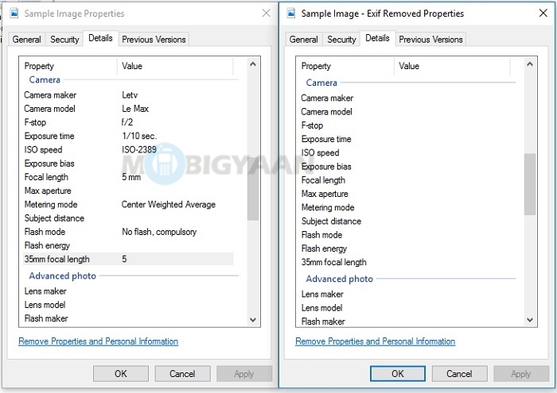
Task: Select 'Exposure time' row in Exif Removed Properties
Action: tap(405, 139)
